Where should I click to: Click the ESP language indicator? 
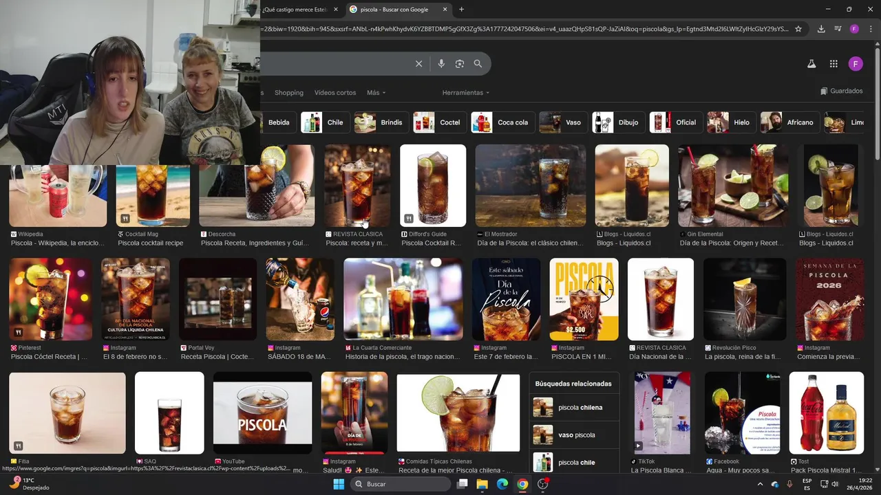(807, 484)
